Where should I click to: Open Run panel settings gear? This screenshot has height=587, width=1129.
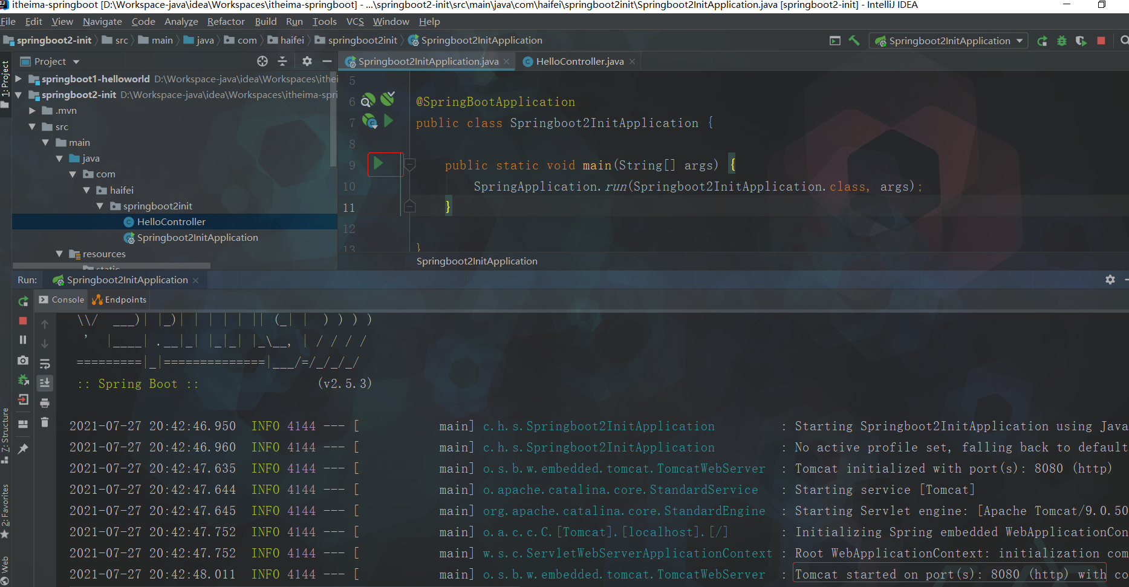[1110, 280]
